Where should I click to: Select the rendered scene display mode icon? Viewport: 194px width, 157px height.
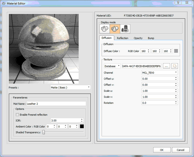coord(125,29)
